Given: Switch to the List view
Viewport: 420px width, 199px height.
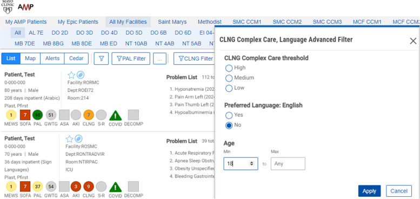Looking at the screenshot, I should pyautogui.click(x=11, y=58).
